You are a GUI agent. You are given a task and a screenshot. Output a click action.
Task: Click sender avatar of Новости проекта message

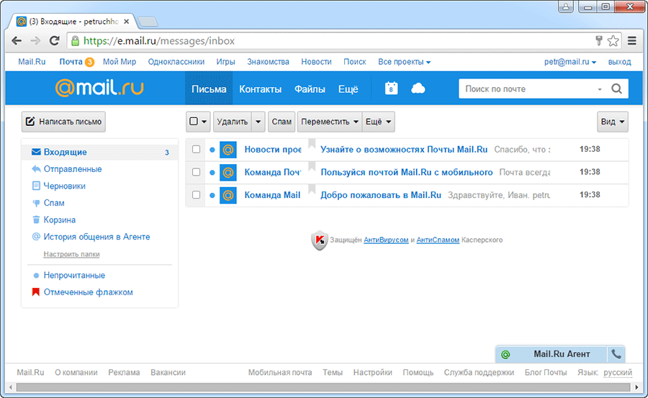[x=228, y=150]
